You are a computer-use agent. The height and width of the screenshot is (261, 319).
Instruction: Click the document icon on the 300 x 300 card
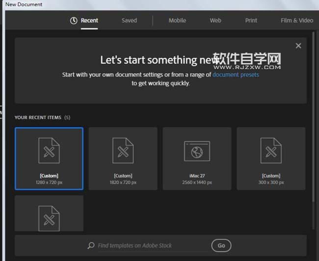point(271,150)
